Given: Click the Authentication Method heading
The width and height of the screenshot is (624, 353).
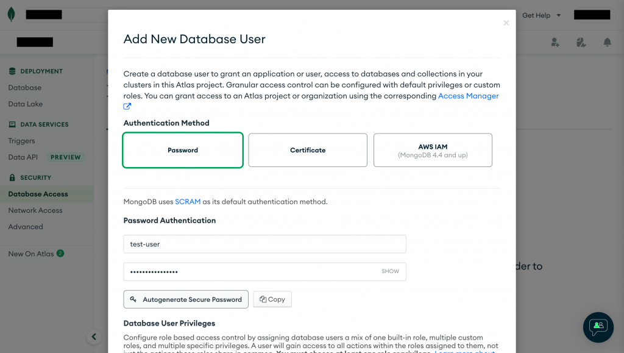Looking at the screenshot, I should [166, 123].
